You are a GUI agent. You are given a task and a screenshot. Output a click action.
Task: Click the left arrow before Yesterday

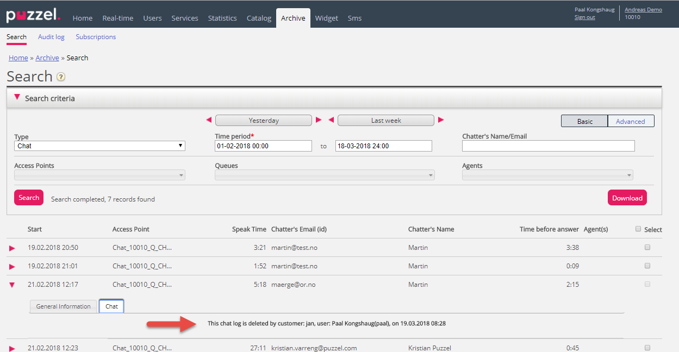click(209, 120)
